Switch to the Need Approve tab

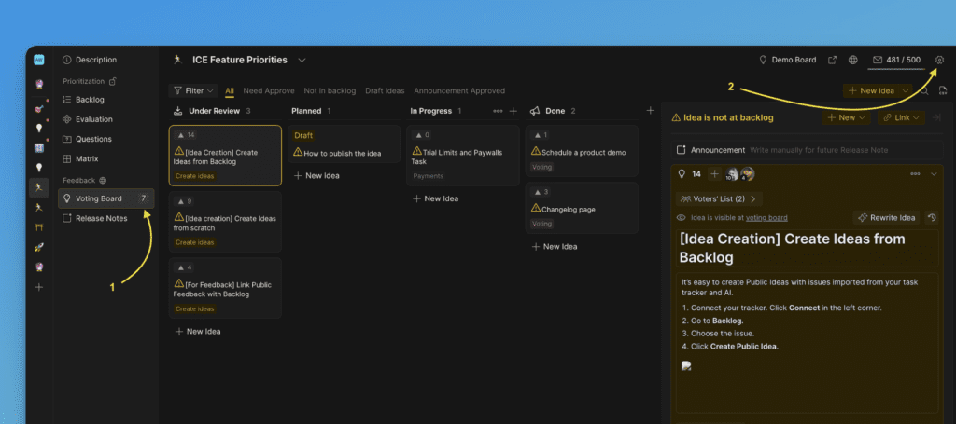point(268,90)
